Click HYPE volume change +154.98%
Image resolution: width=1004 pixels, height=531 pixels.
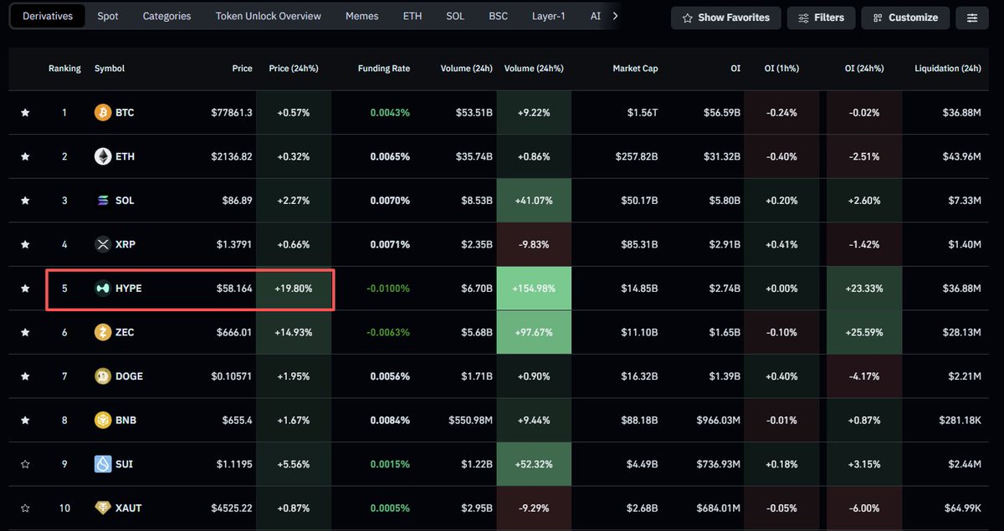pos(534,288)
